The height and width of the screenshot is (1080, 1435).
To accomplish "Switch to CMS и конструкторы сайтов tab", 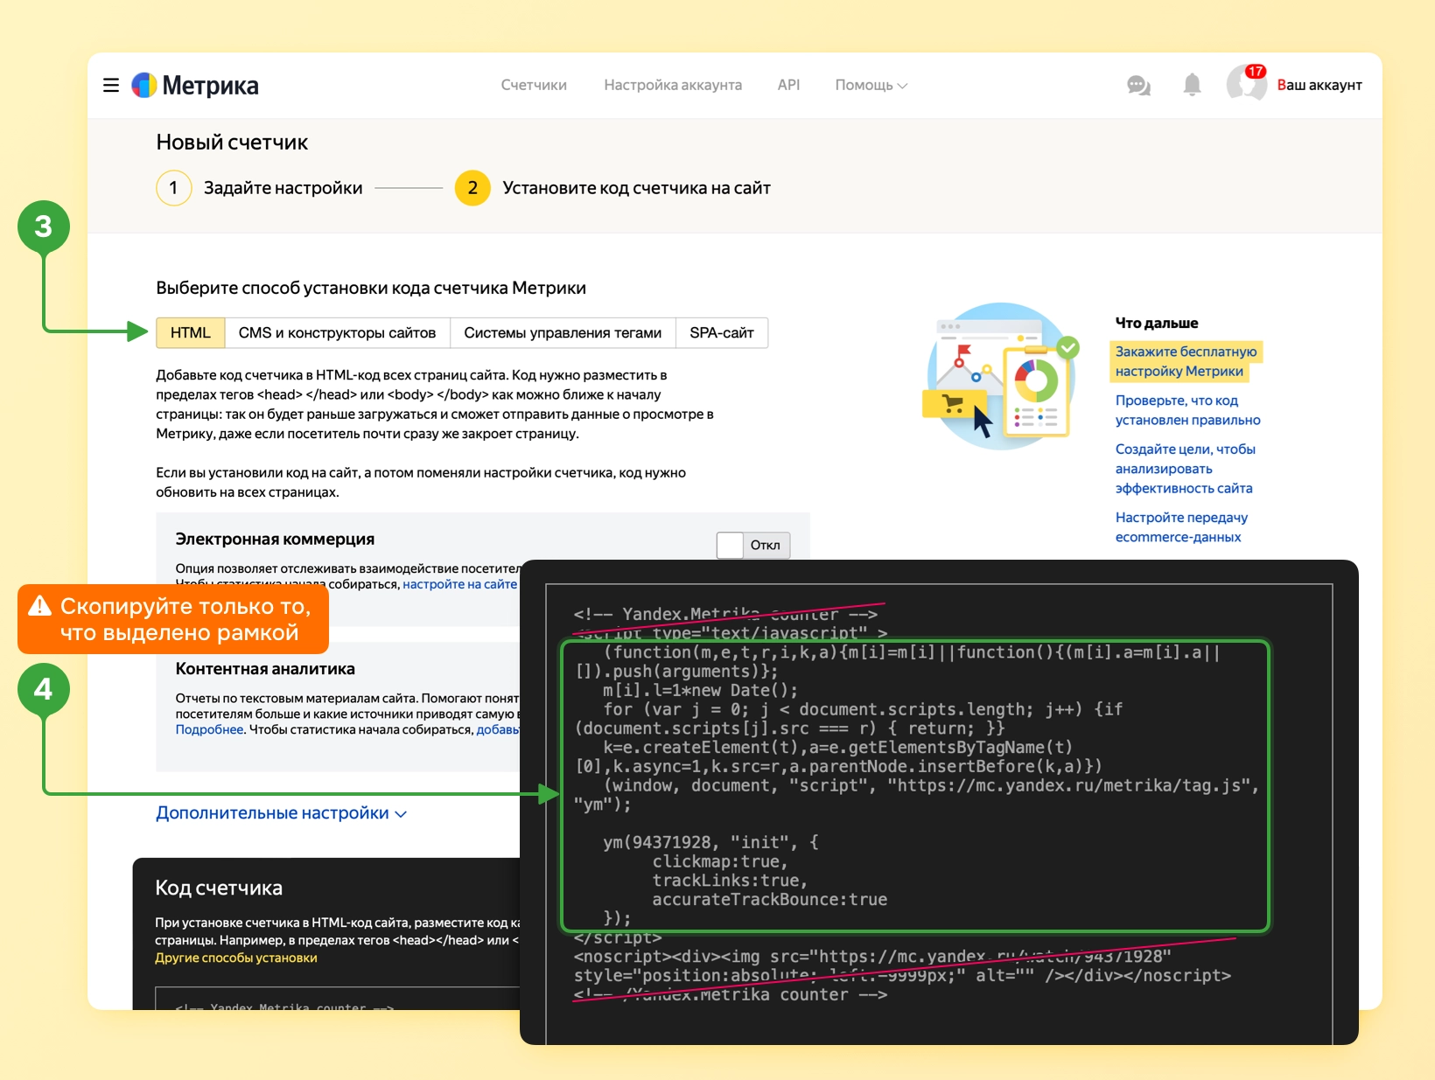I will coord(337,333).
